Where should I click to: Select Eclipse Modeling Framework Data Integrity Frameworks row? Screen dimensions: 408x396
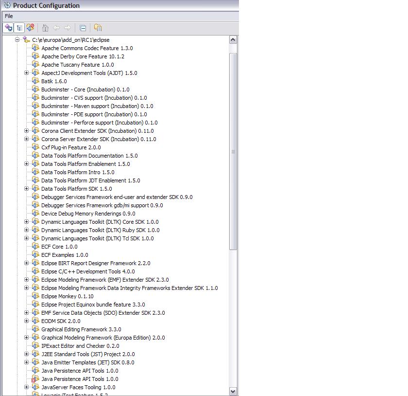[x=129, y=288]
